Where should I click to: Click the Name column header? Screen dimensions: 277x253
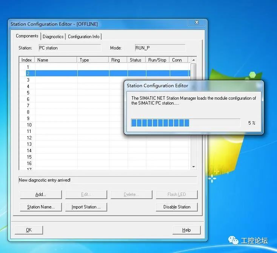tap(55, 60)
